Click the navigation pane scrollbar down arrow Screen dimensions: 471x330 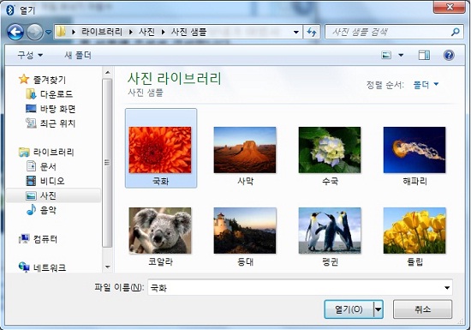click(x=107, y=267)
